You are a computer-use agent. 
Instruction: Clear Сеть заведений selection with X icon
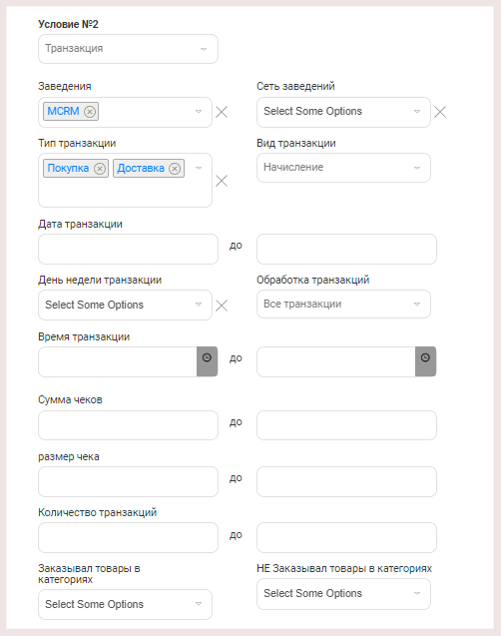[x=440, y=112]
